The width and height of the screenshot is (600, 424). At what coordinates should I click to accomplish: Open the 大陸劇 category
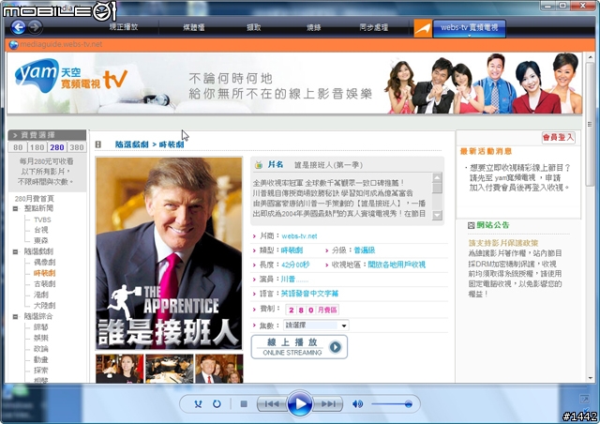44,305
